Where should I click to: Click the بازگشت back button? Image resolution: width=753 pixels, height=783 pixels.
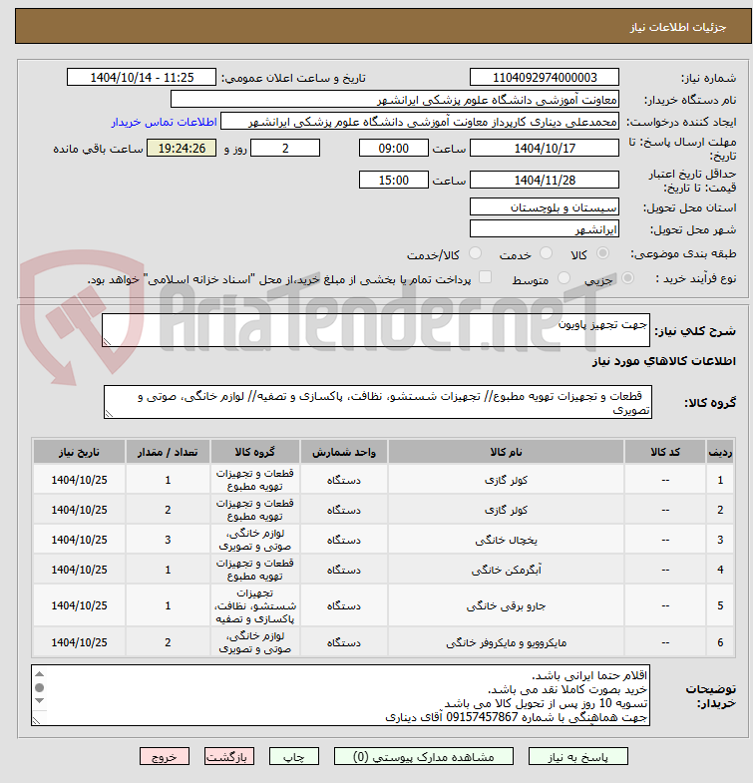(228, 756)
